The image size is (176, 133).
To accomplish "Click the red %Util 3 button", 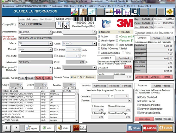I will [39, 78].
